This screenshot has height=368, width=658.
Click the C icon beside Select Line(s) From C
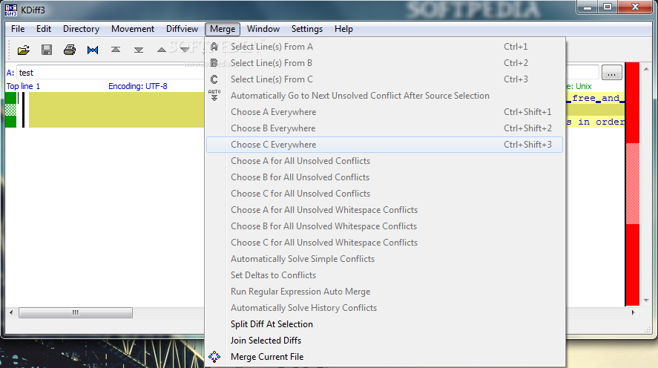point(214,79)
